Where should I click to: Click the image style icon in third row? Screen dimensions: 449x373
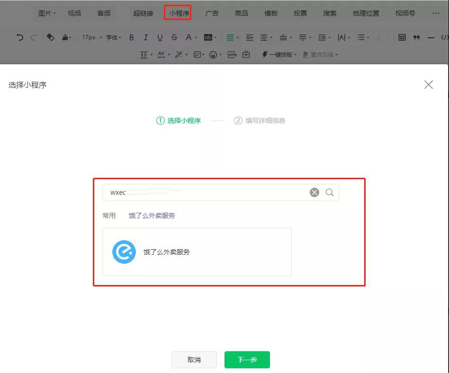pyautogui.click(x=198, y=54)
